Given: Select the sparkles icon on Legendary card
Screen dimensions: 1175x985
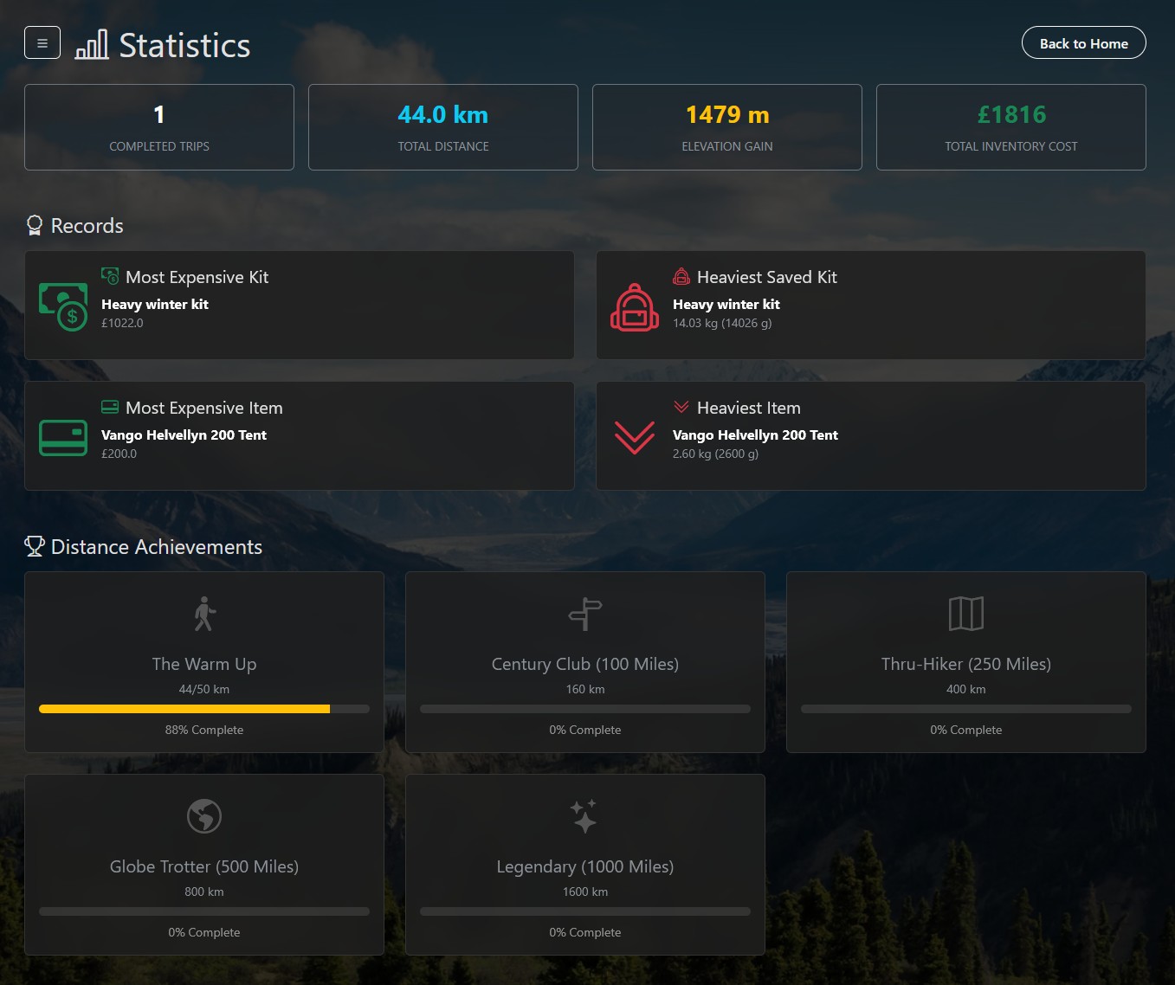Looking at the screenshot, I should (x=584, y=815).
